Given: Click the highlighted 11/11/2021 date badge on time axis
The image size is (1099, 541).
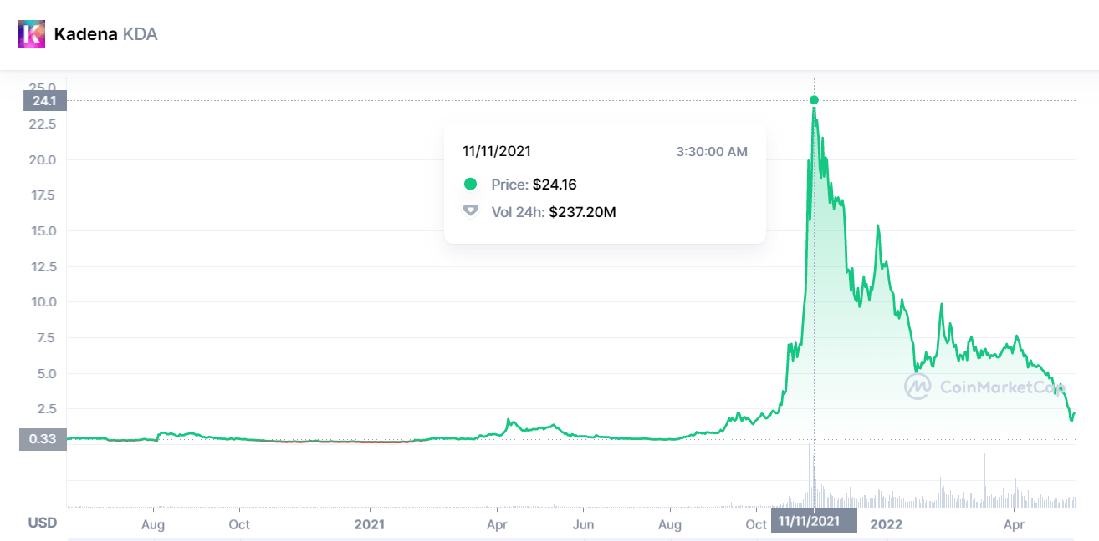Looking at the screenshot, I should pos(814,520).
